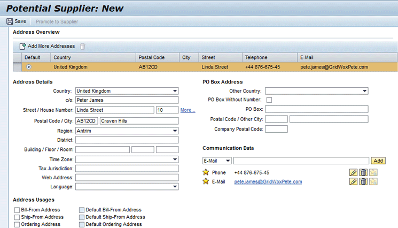This screenshot has height=228, width=398.
Task: Click the Tax Jurisdiction input field
Action: click(x=127, y=168)
